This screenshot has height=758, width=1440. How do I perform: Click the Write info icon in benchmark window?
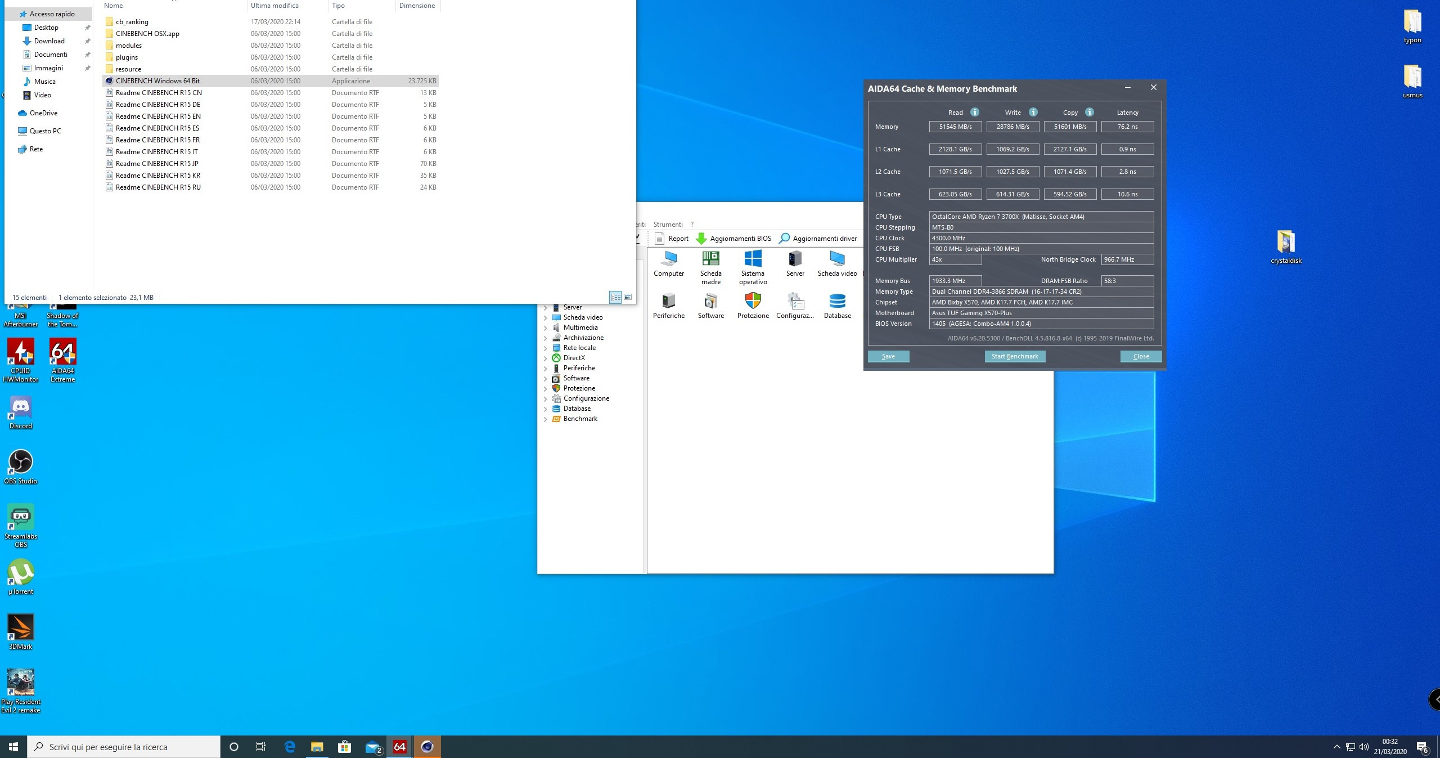(x=1033, y=112)
